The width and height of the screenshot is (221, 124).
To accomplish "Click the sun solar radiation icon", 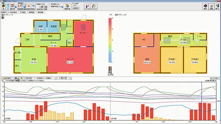I will coord(29,6).
